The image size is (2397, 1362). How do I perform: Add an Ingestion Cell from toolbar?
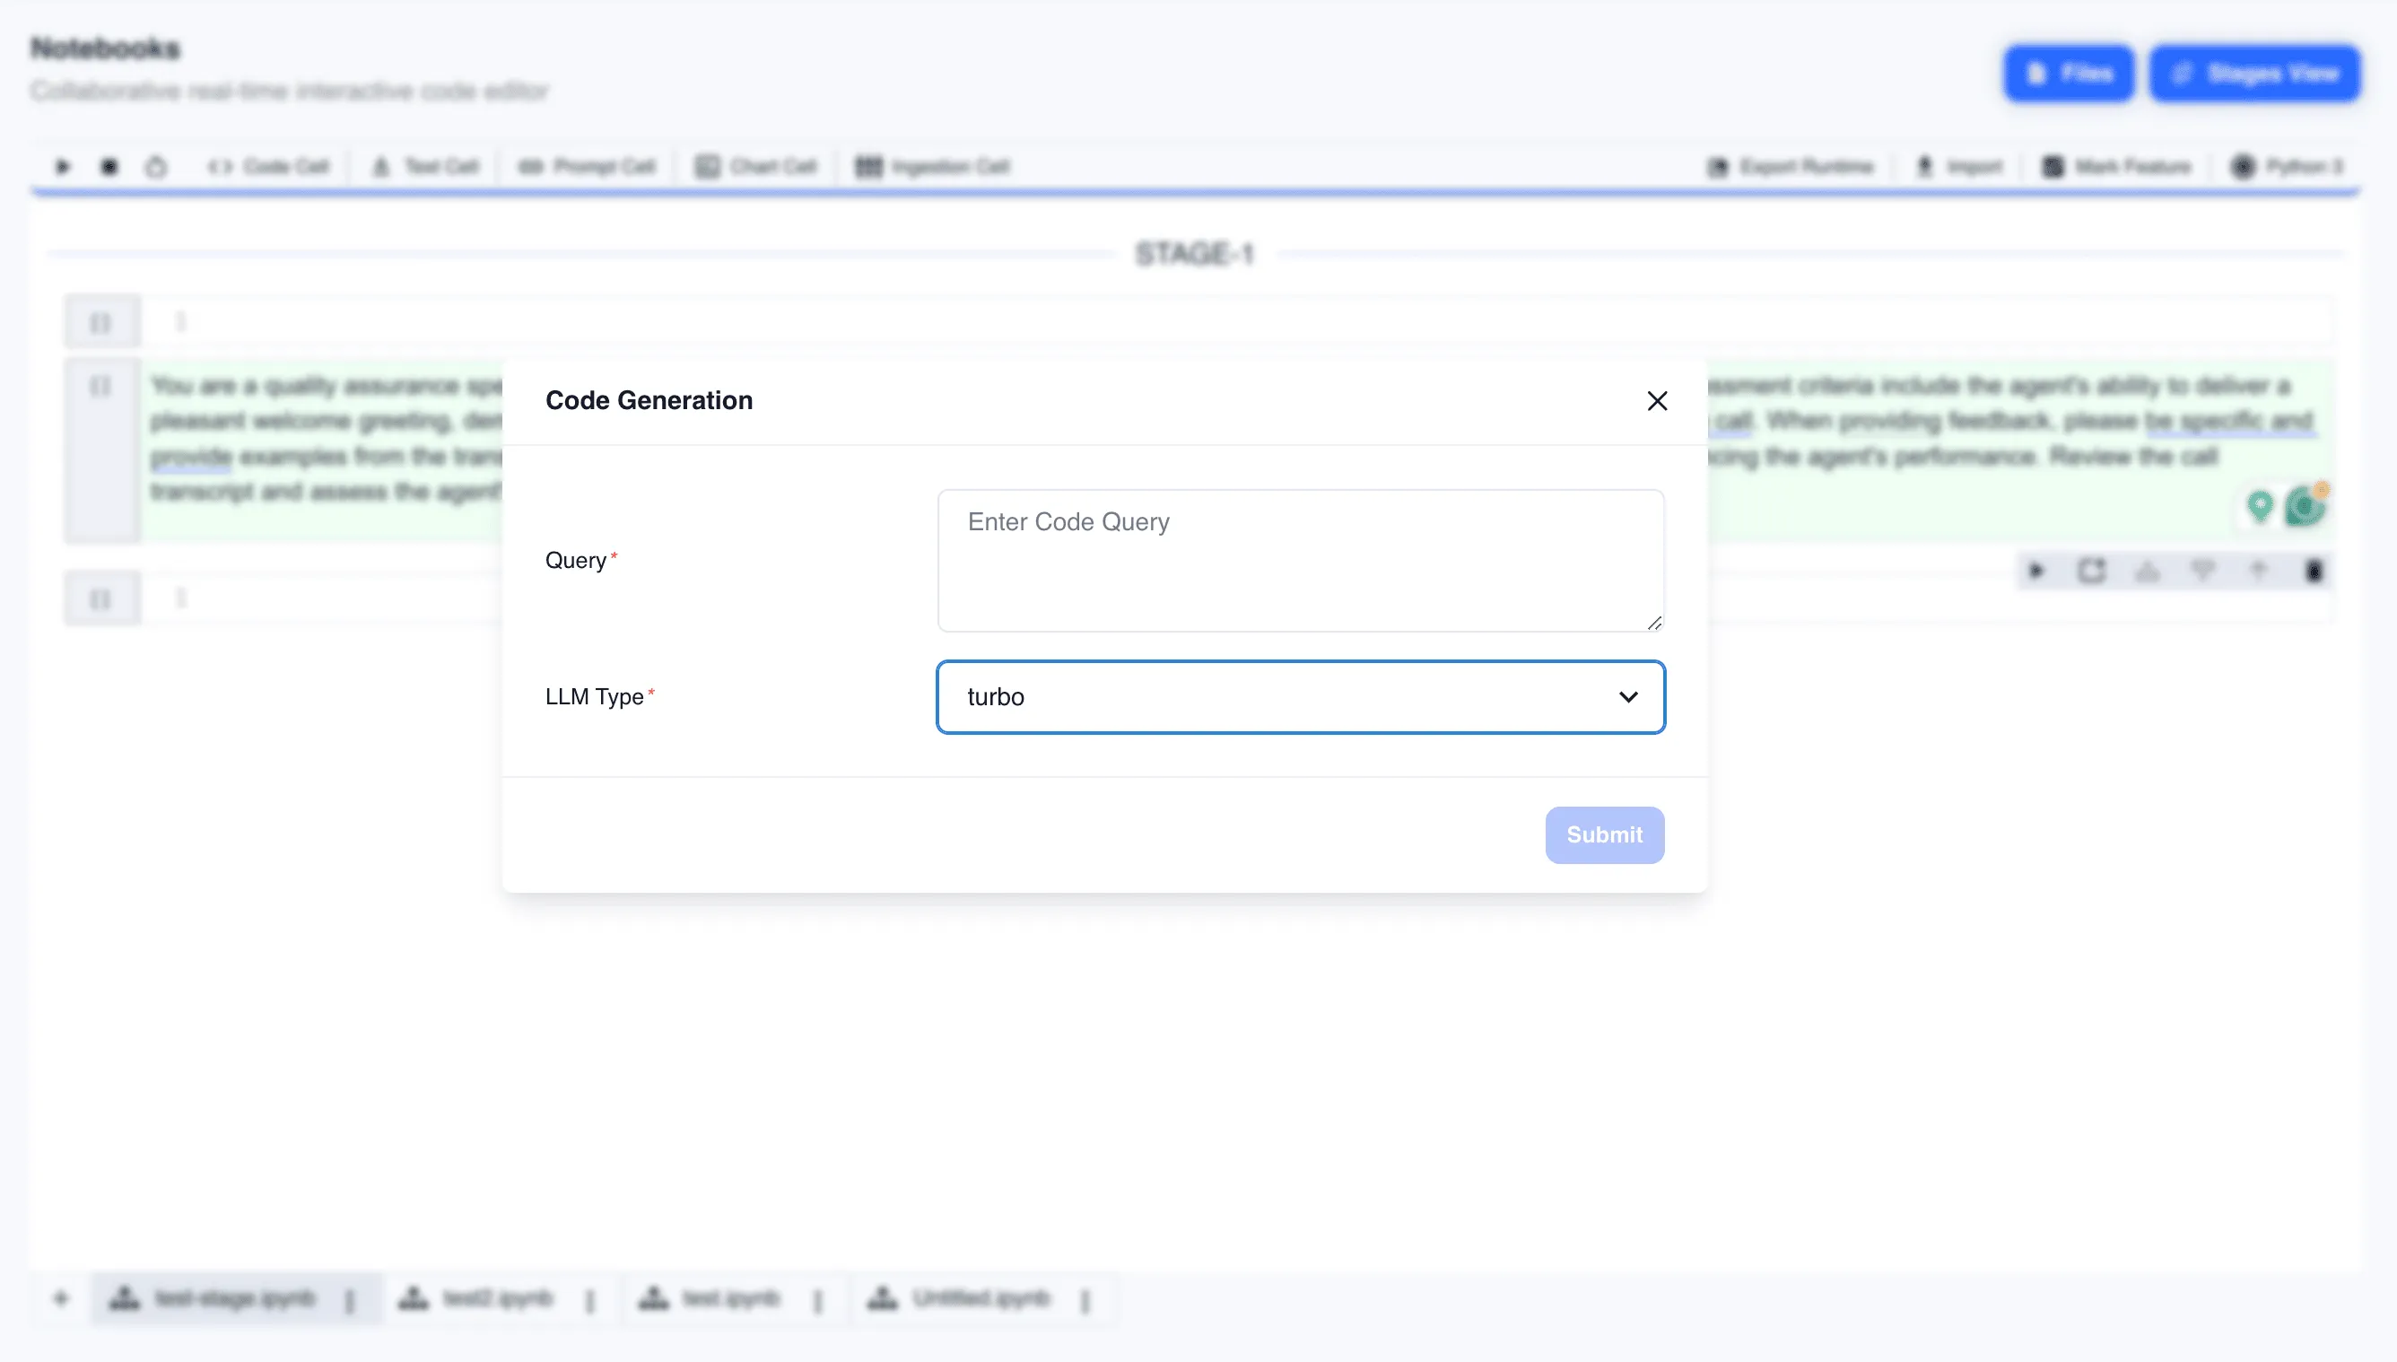(x=932, y=167)
